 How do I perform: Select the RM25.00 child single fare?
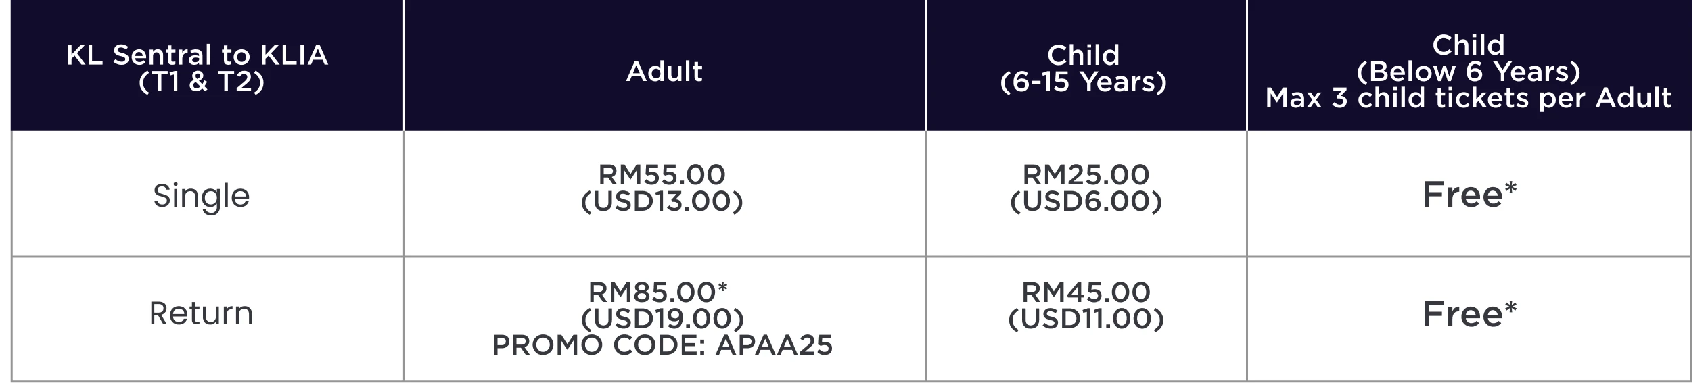(1086, 175)
